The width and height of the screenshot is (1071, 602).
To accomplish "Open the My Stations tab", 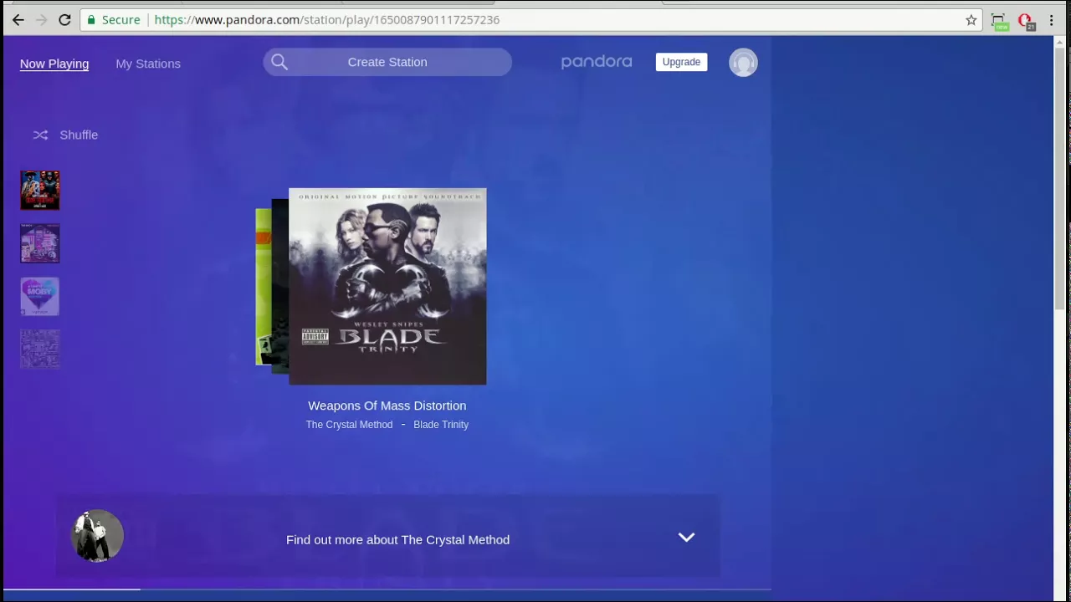I will 148,64.
